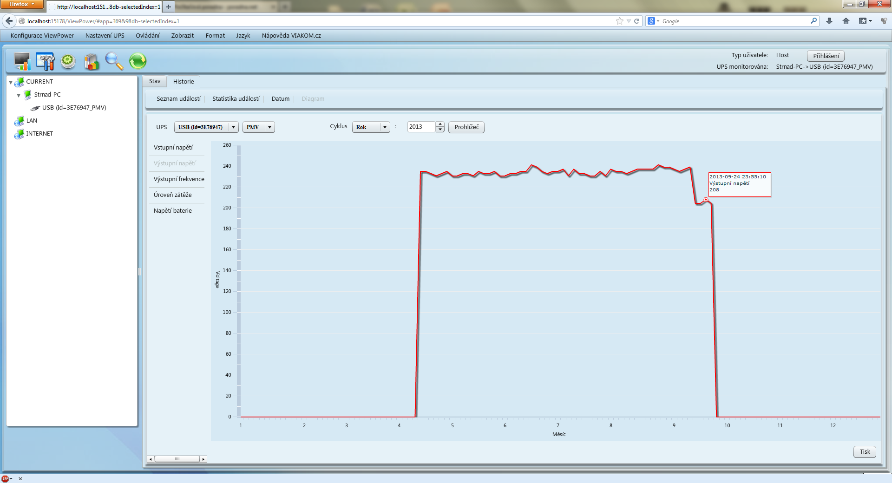
Task: Click the Google search input field
Action: point(735,21)
